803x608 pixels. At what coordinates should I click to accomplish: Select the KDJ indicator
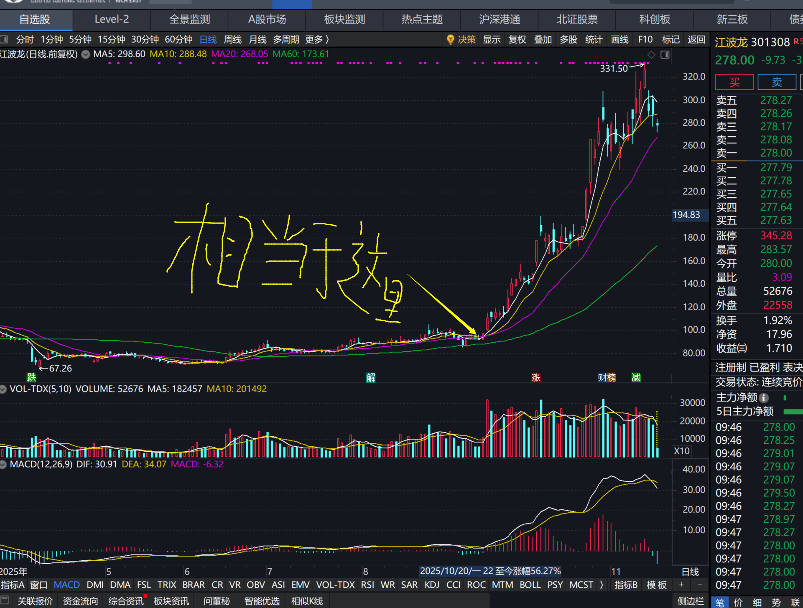432,585
